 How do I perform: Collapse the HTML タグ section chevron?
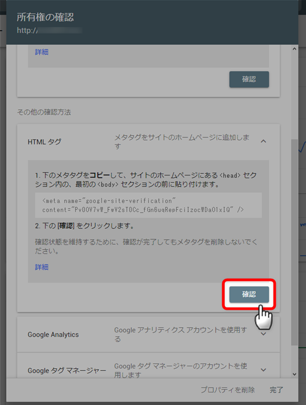264,142
